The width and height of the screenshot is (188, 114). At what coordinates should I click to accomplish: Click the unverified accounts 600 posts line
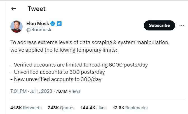(x=58, y=72)
